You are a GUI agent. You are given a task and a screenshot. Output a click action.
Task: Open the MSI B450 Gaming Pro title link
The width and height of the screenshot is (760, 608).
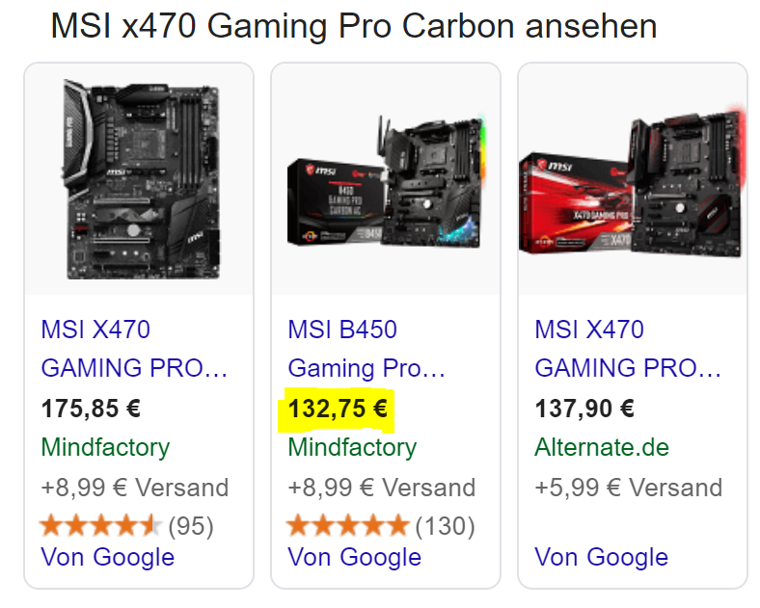coord(366,349)
